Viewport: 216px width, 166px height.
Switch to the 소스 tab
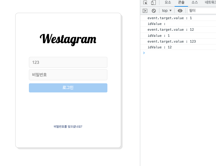point(194,2)
